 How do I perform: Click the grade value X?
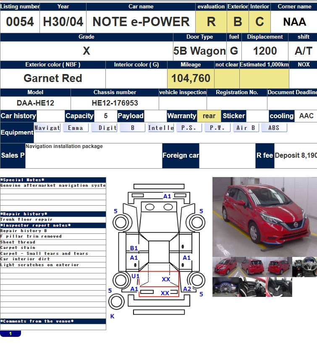tap(86, 51)
